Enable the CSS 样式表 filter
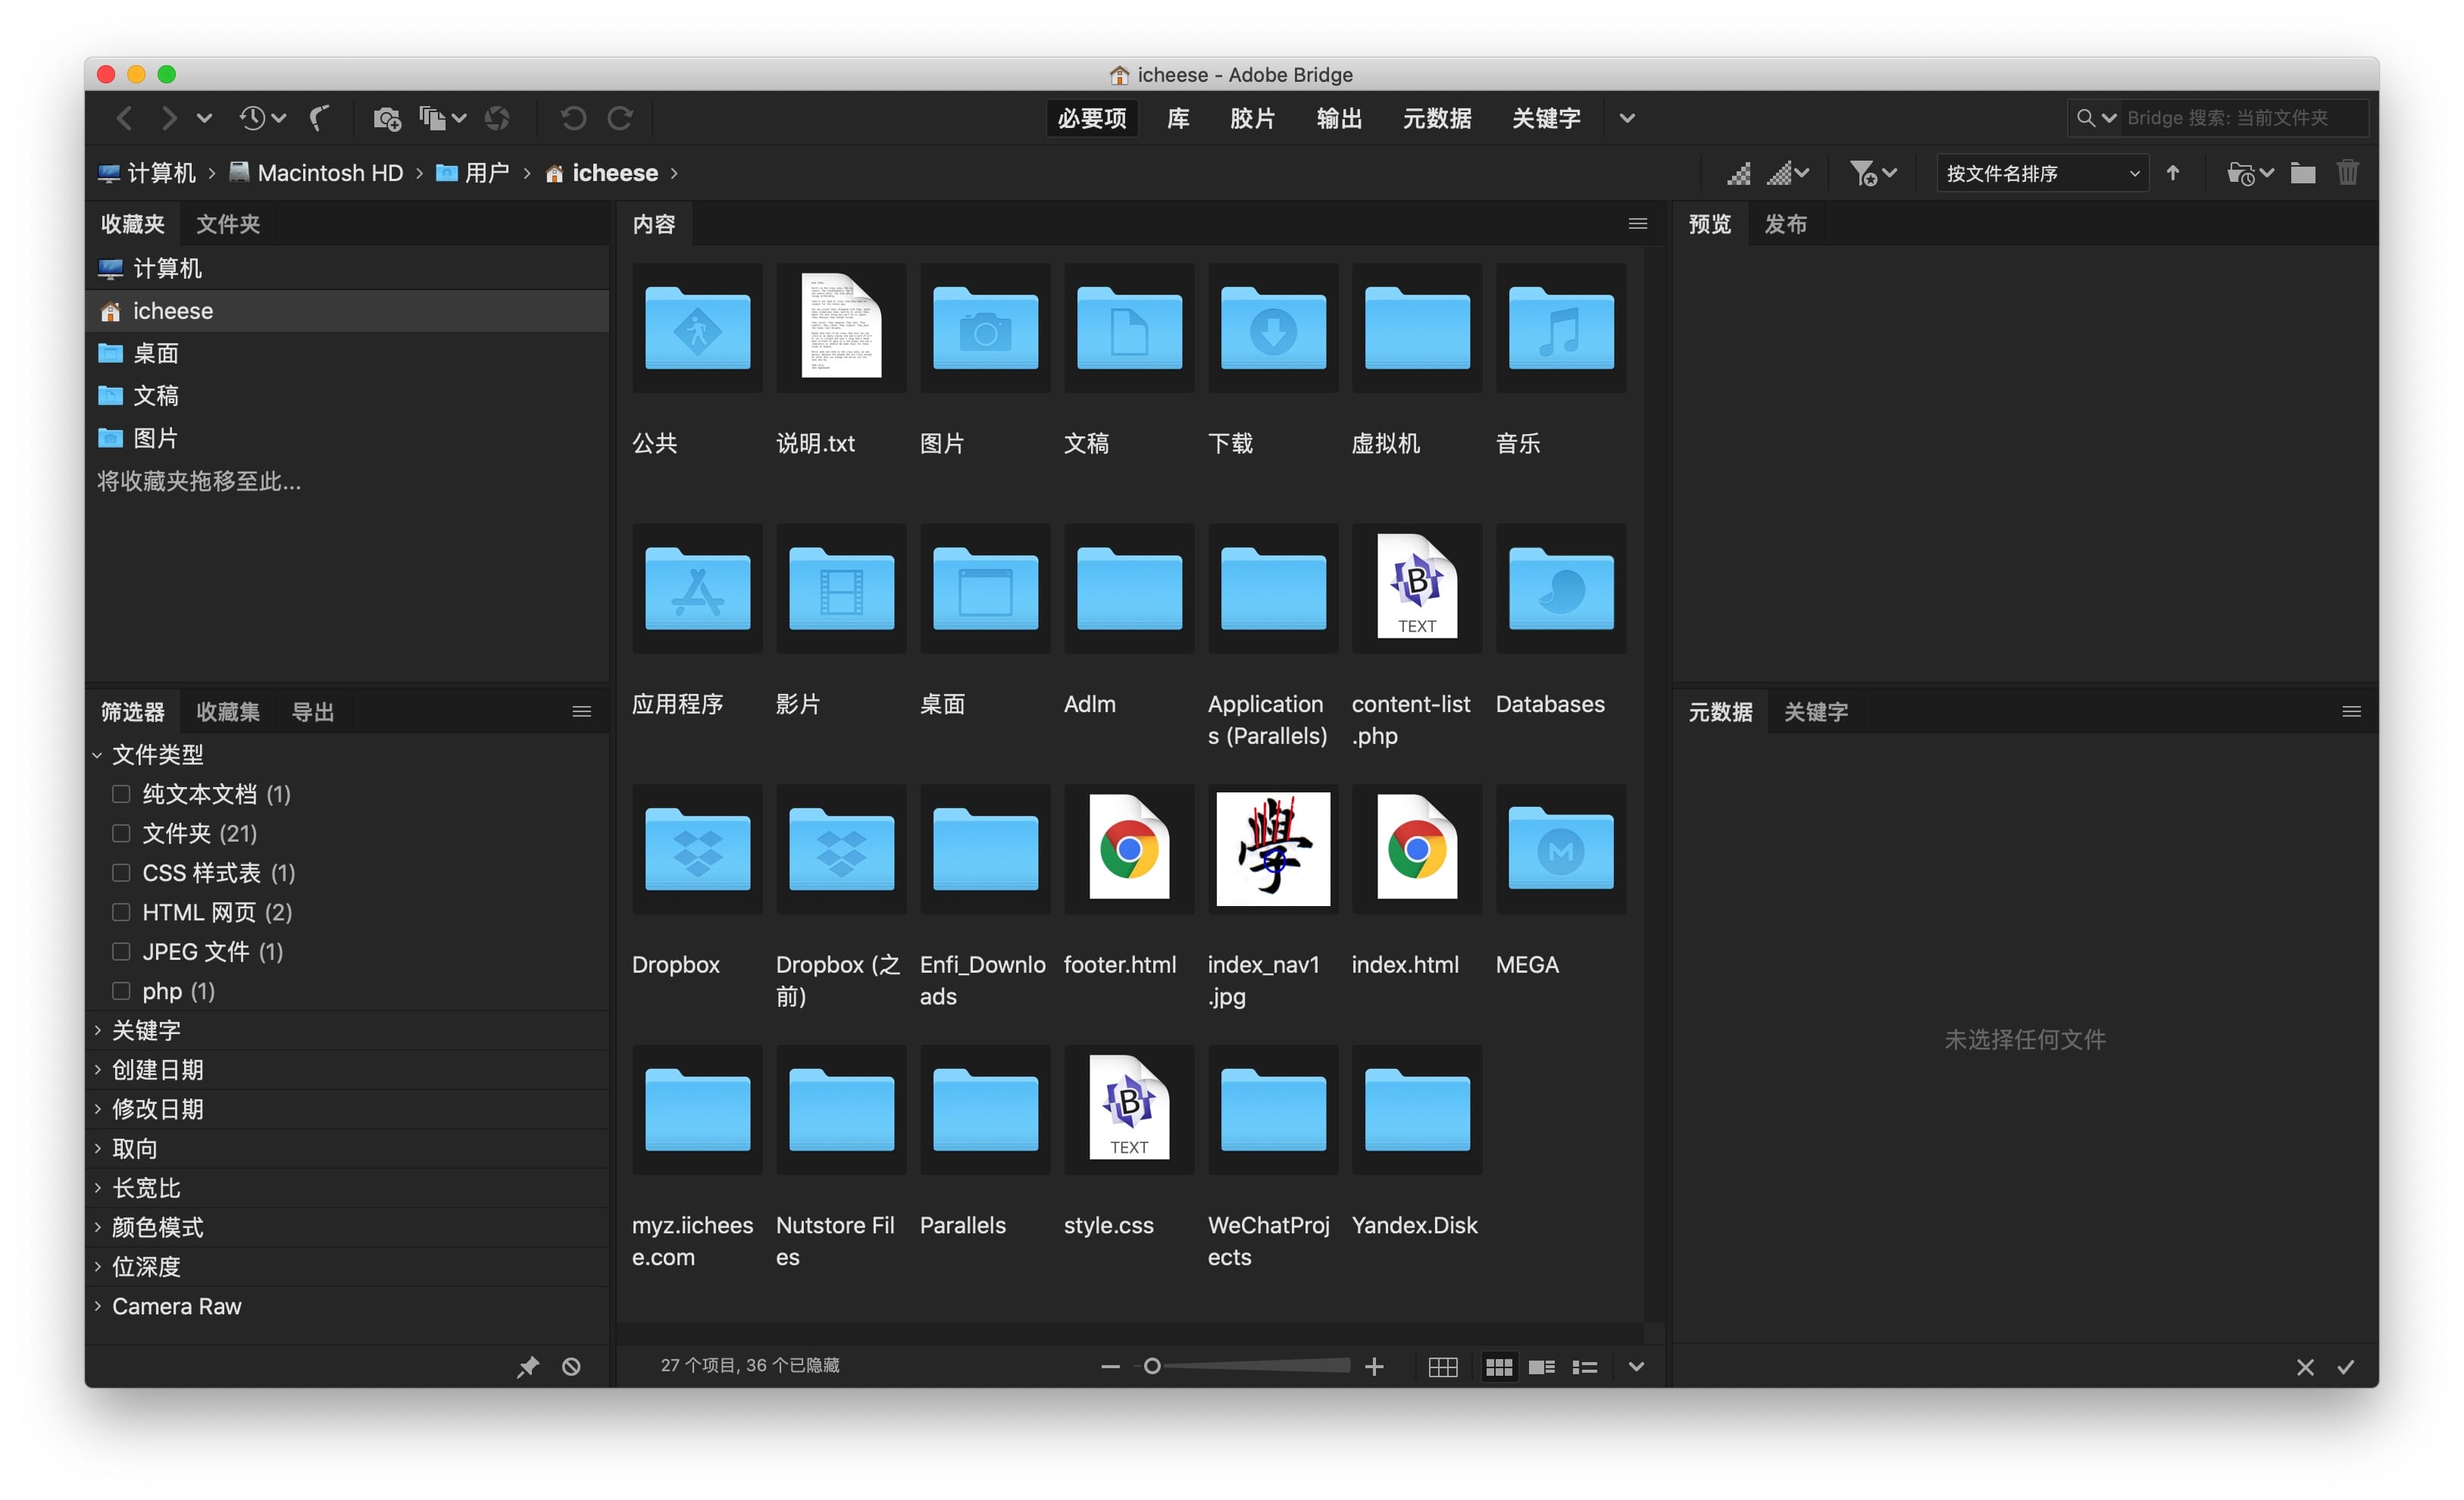Image resolution: width=2464 pixels, height=1500 pixels. tap(121, 872)
